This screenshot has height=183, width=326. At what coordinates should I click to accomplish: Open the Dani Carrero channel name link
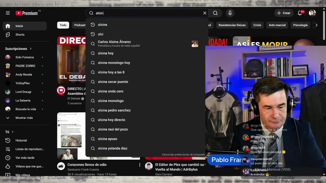pos(164,174)
